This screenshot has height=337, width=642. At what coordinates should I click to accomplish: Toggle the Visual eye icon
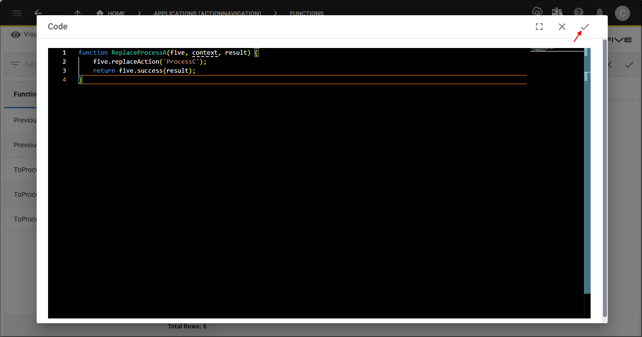[16, 34]
